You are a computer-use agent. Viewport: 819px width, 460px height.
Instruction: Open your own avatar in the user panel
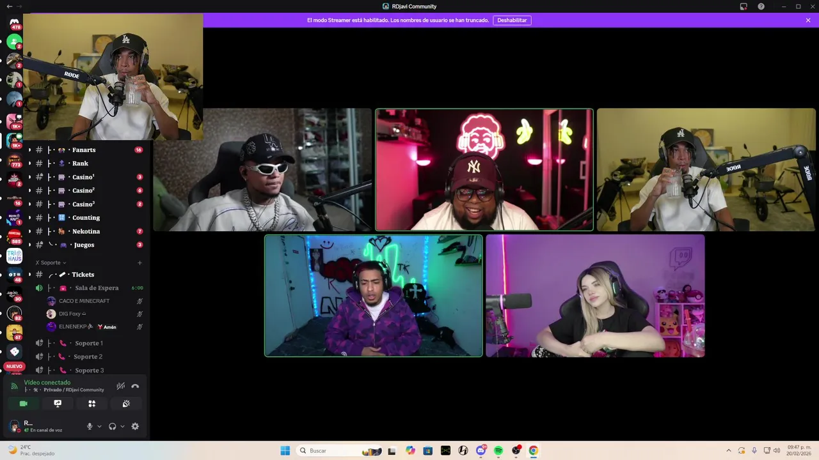15,426
